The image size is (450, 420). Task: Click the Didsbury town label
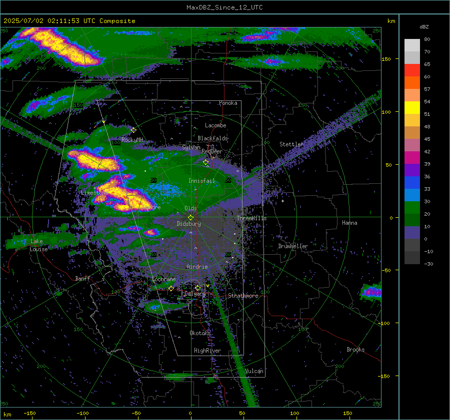click(x=188, y=224)
